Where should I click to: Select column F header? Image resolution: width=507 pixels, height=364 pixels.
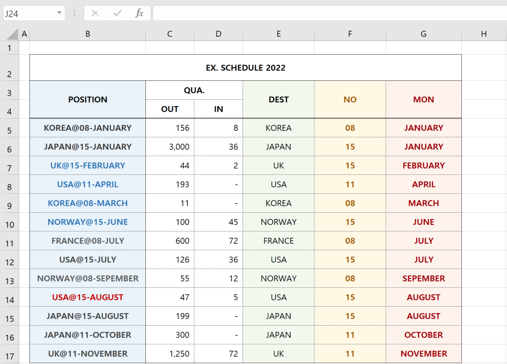tap(350, 34)
